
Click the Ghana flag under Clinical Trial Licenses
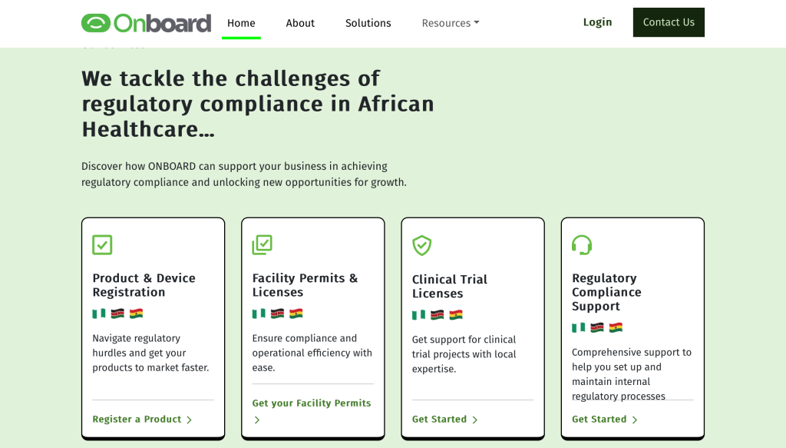(456, 315)
